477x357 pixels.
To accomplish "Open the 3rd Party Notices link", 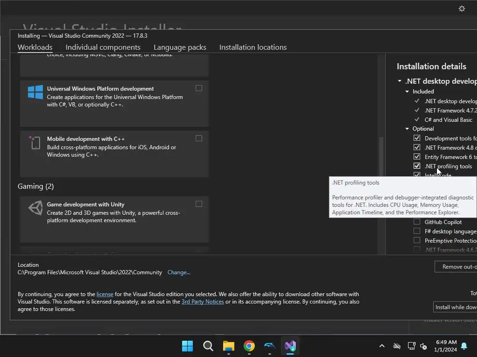I will pos(203,302).
